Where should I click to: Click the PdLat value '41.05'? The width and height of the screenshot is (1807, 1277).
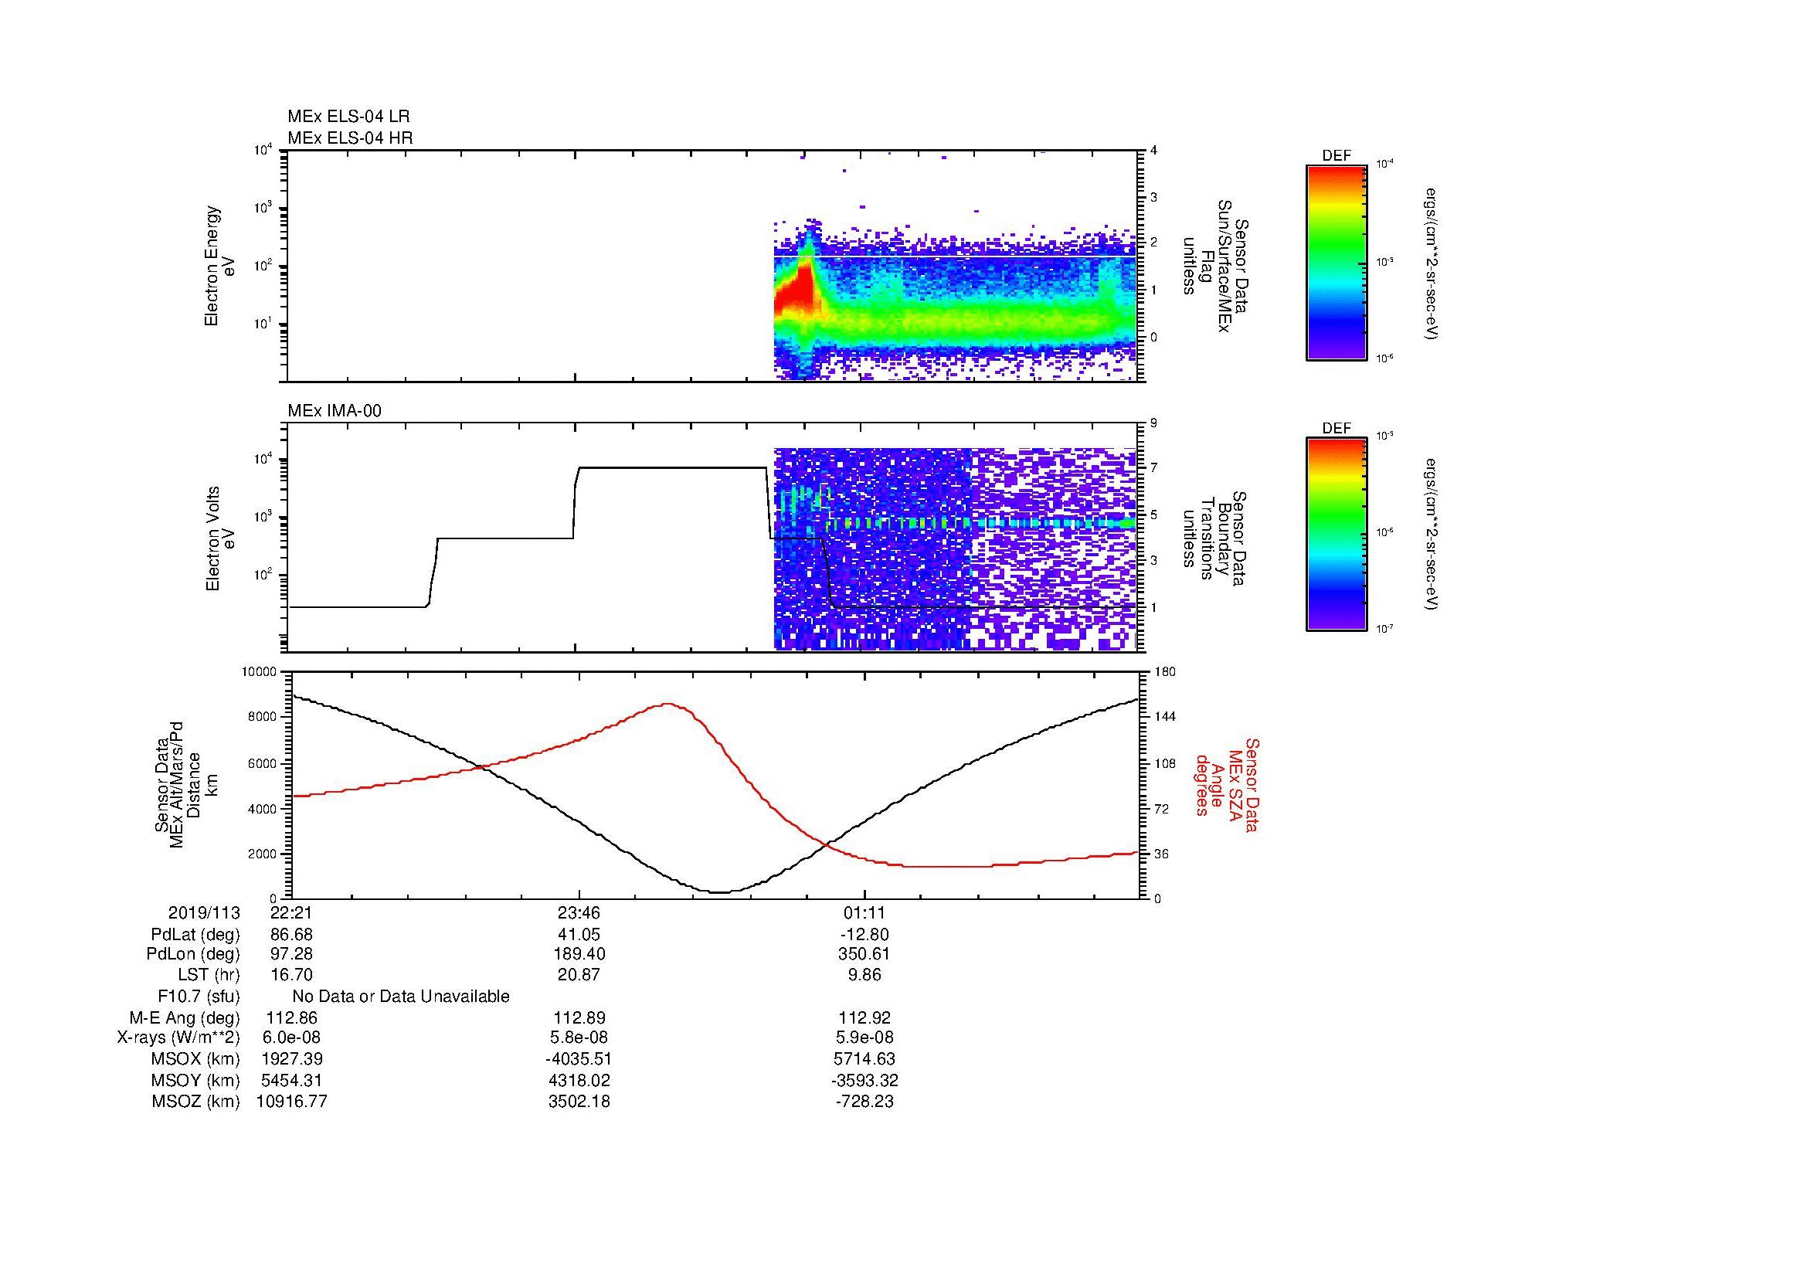(579, 935)
